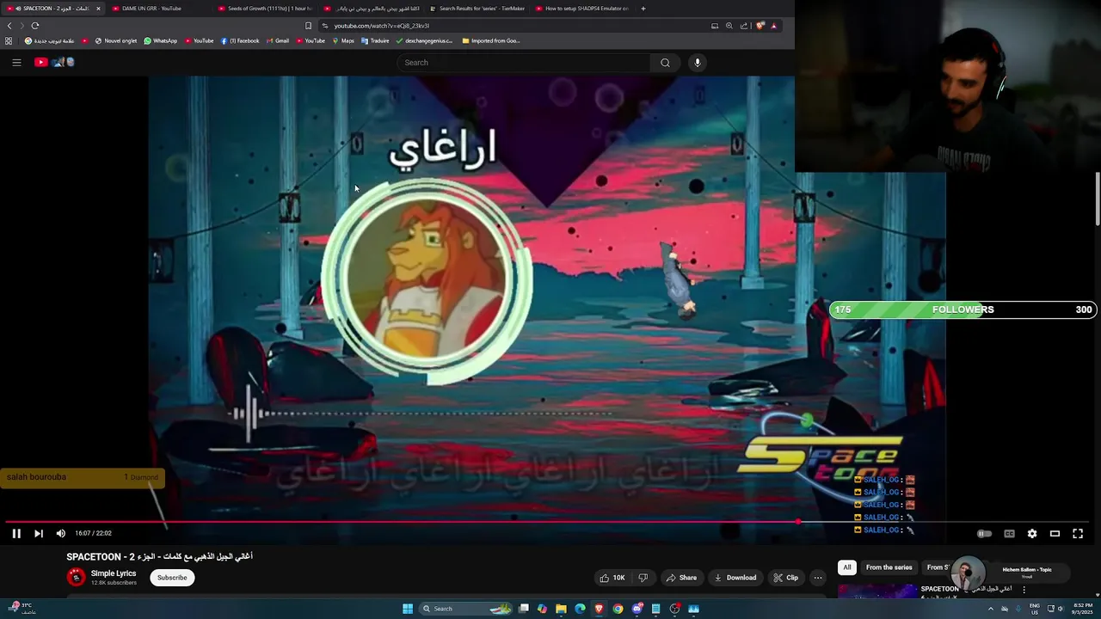This screenshot has height=619, width=1101.
Task: Open Maps bookmark
Action: click(343, 40)
